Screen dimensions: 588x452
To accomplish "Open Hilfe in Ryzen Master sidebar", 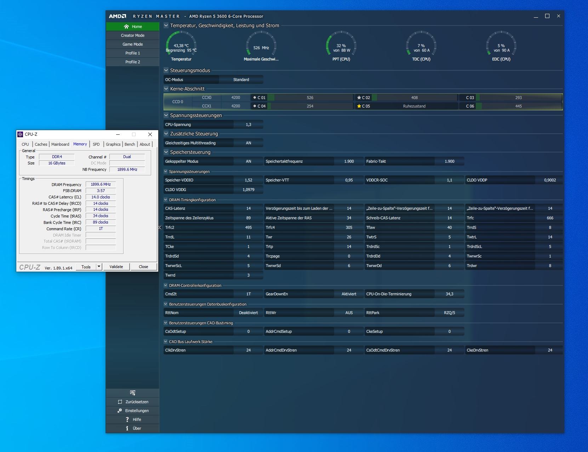I will pos(133,419).
